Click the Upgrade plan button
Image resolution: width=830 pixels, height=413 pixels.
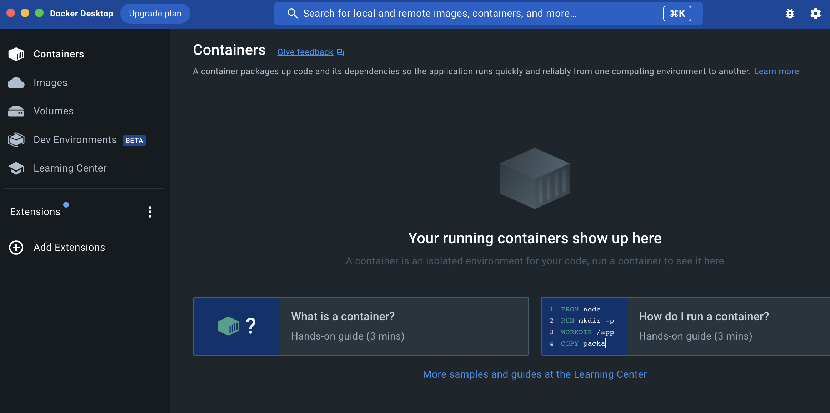pyautogui.click(x=155, y=14)
